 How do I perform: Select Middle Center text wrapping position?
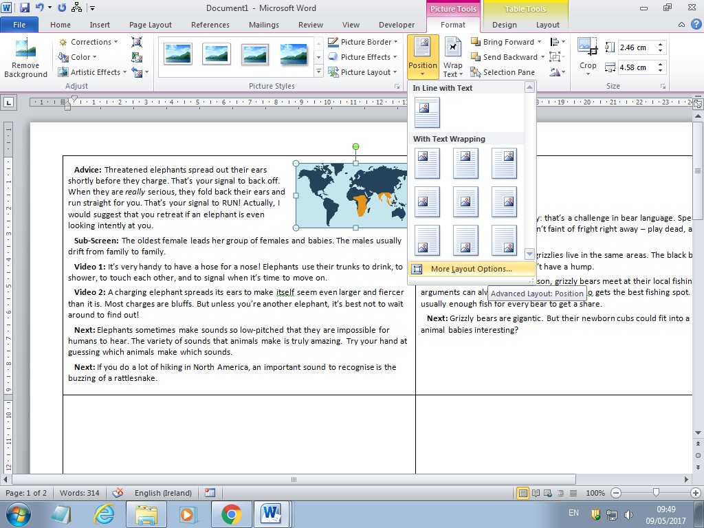[x=465, y=202]
